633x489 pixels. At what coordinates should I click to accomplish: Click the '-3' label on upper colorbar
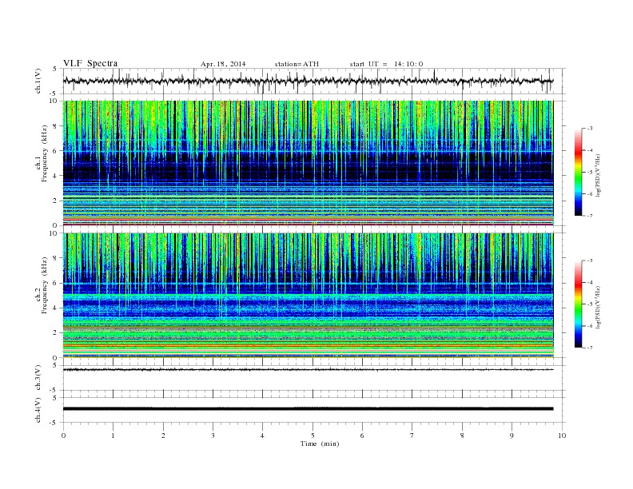pos(590,129)
